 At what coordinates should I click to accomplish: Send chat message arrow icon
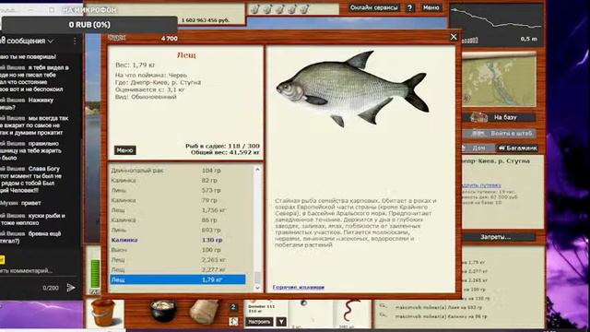click(x=71, y=288)
